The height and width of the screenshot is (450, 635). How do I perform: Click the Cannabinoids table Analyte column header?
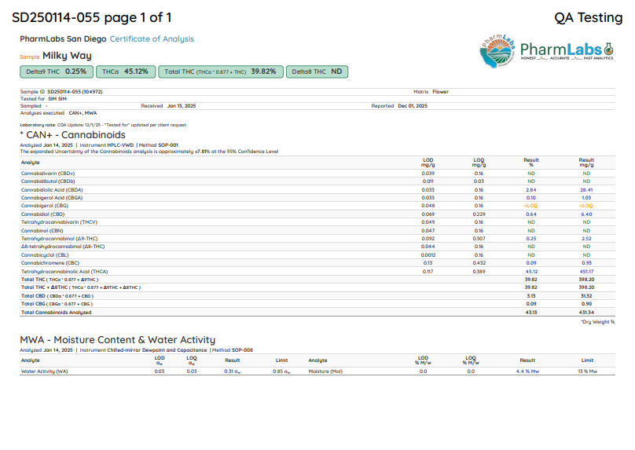tap(30, 162)
